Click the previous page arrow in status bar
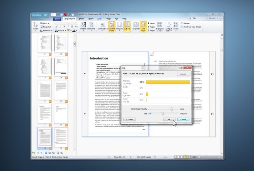Image resolution: width=254 pixels, height=171 pixels. coord(109,157)
